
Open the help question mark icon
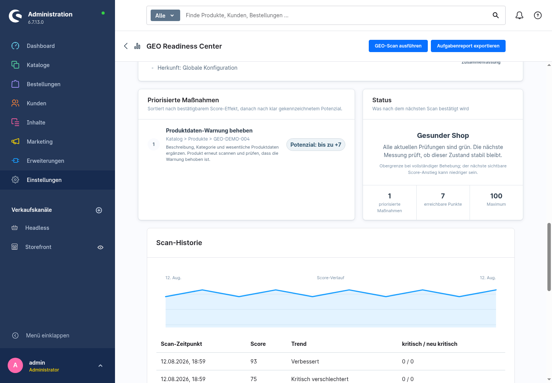point(538,15)
